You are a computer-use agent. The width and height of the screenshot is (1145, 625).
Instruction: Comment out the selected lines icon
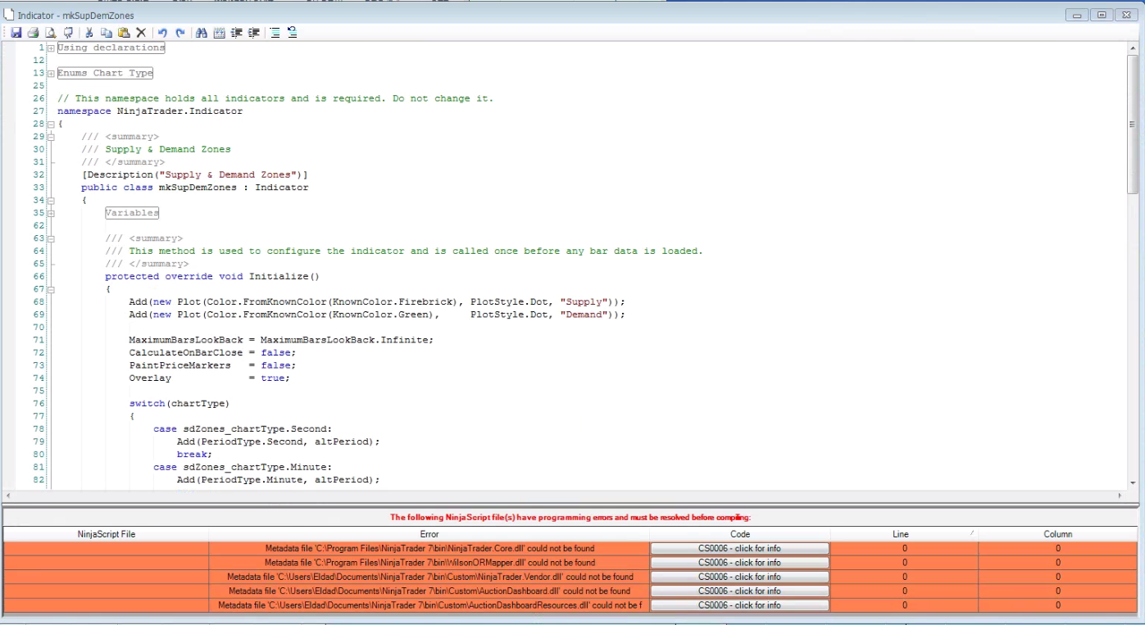click(275, 33)
